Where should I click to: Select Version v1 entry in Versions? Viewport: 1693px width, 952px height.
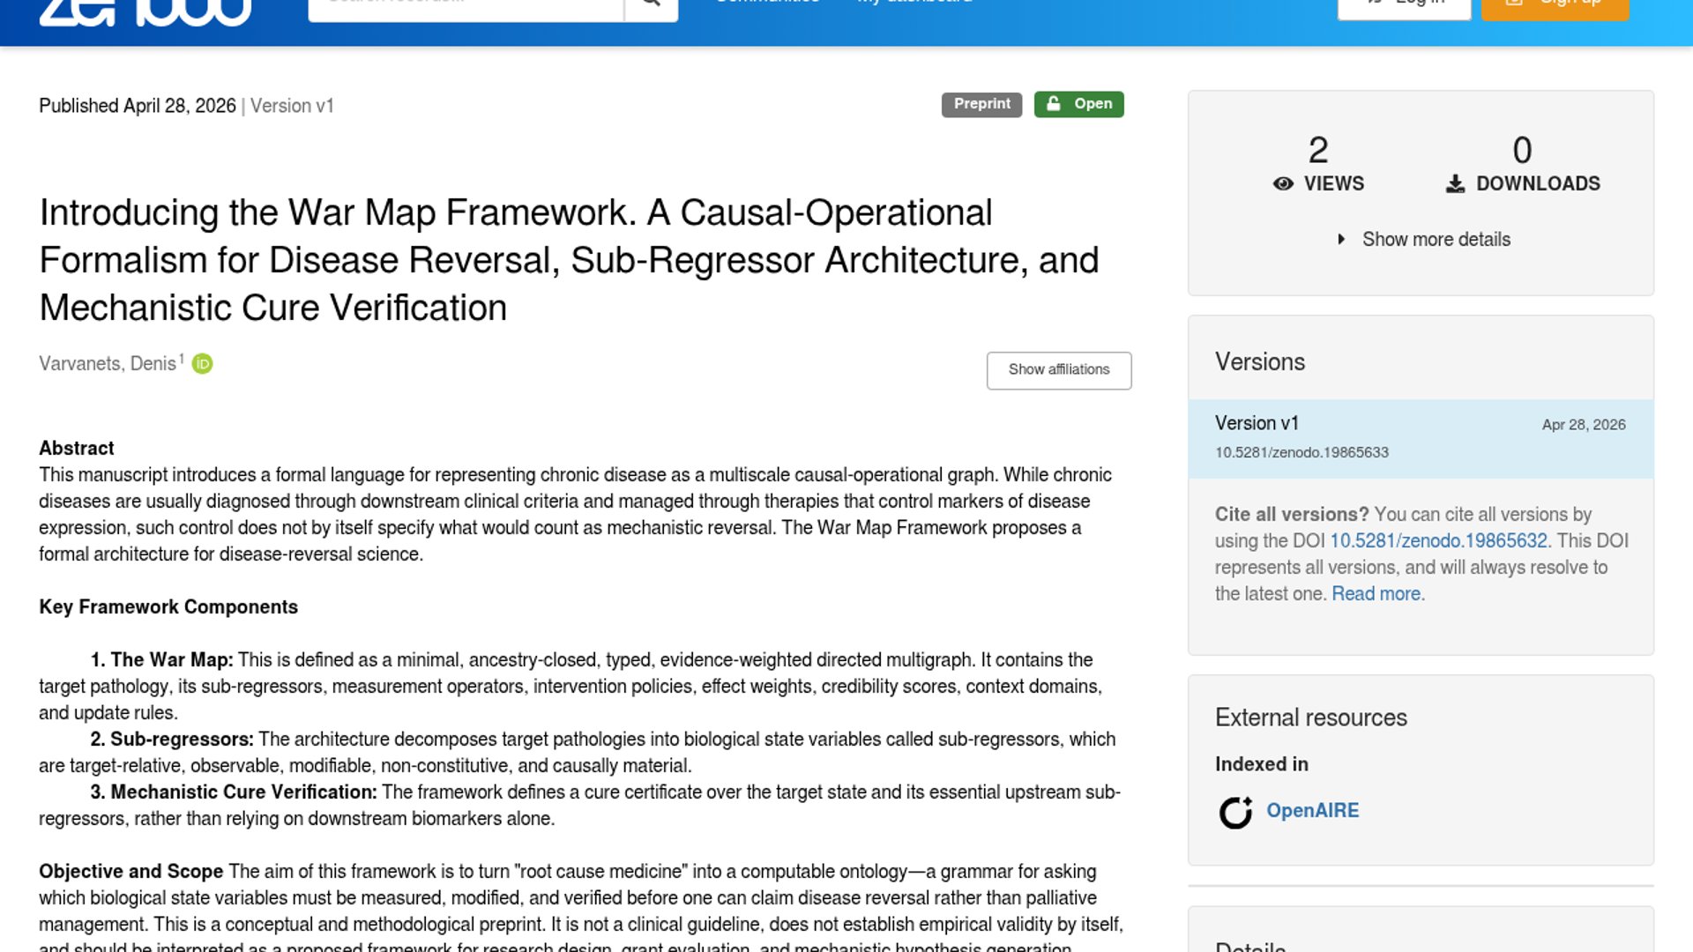1257,423
